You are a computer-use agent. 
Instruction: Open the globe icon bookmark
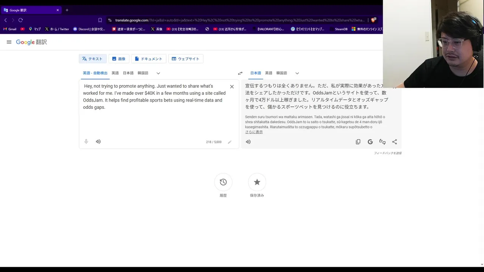click(207, 29)
